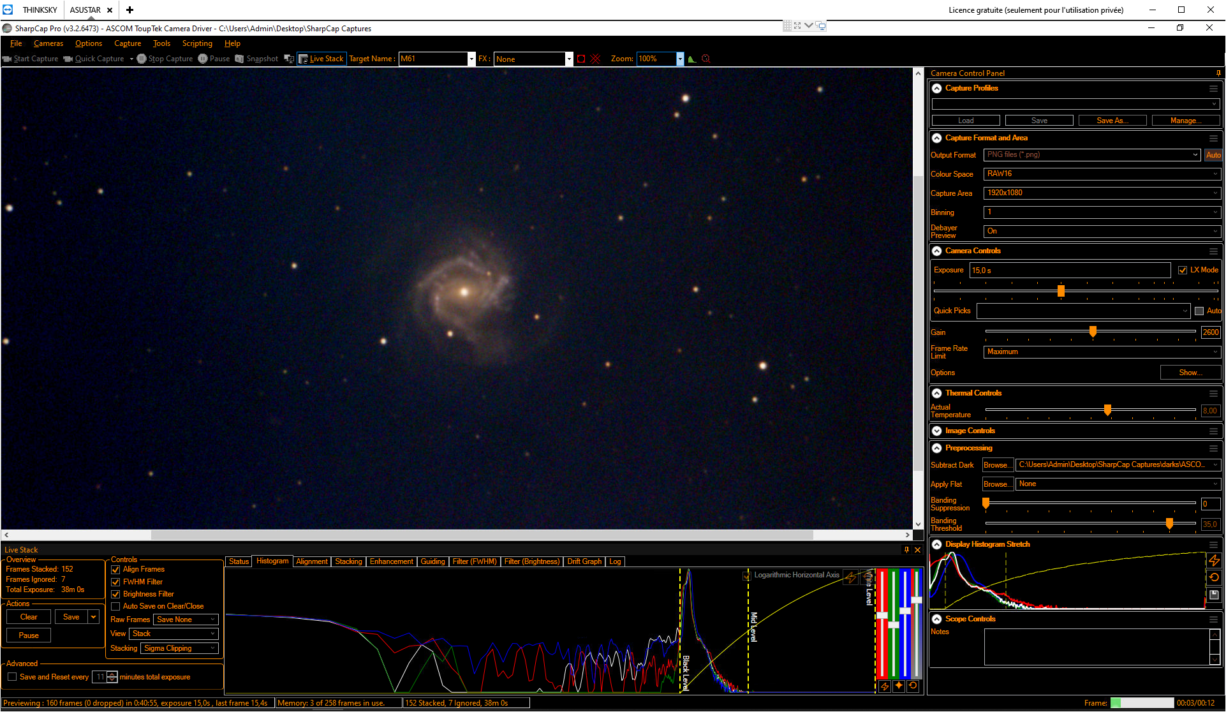The width and height of the screenshot is (1226, 712).
Task: Toggle the Live Stack toolbar button
Action: pyautogui.click(x=321, y=59)
